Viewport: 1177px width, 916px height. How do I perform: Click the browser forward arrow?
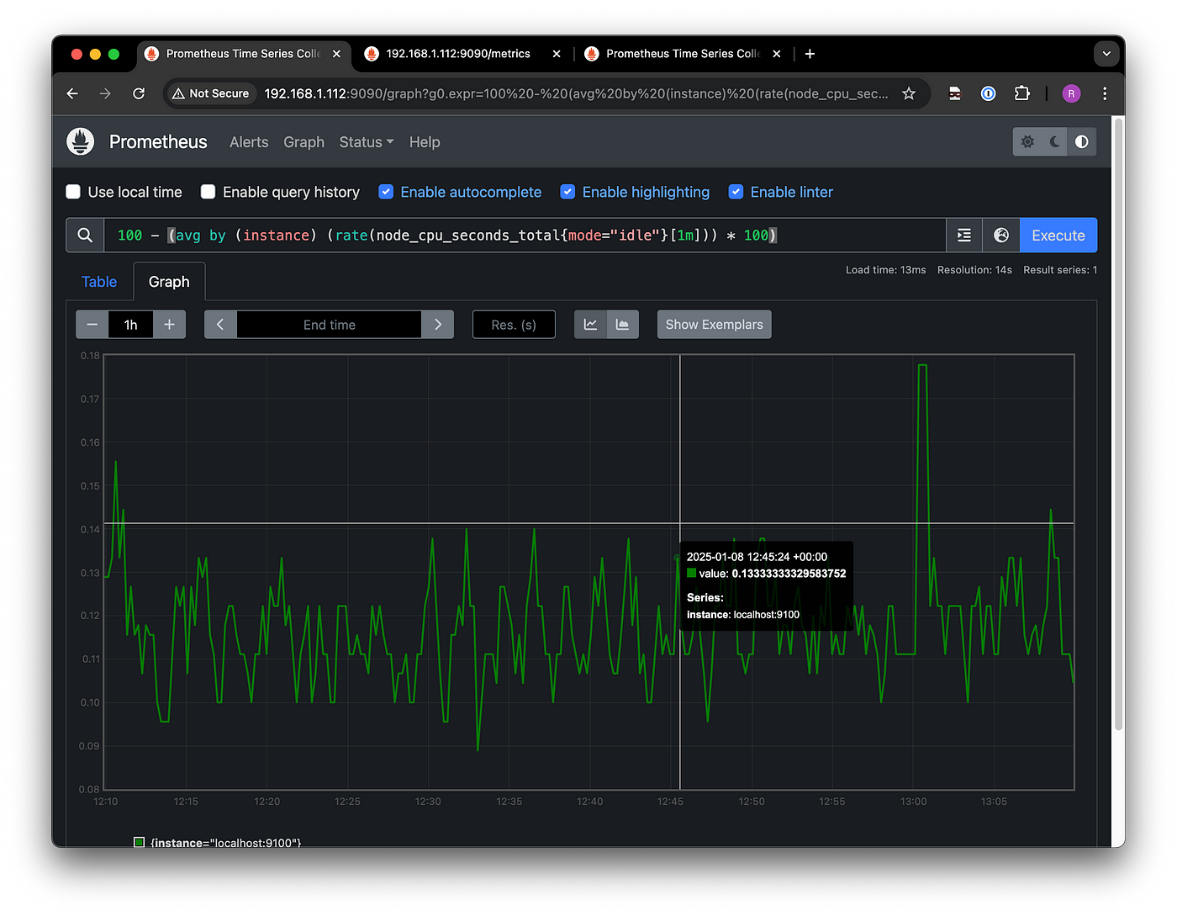(105, 93)
